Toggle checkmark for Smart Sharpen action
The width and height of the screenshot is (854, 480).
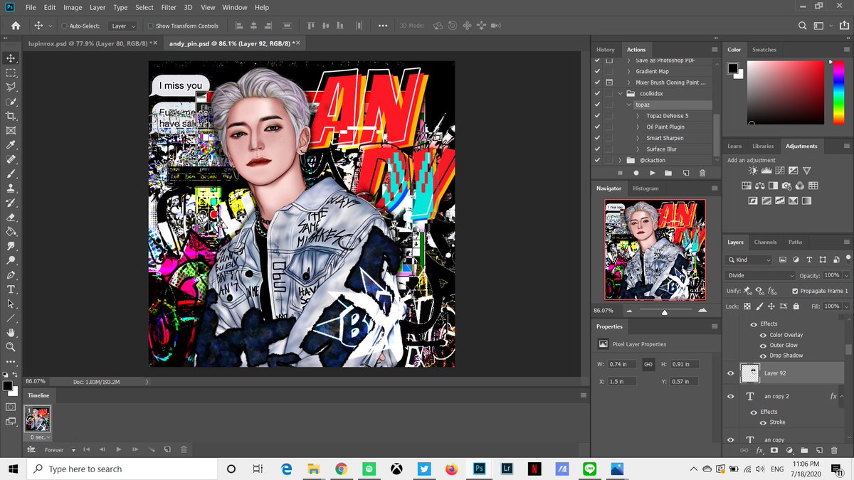click(x=597, y=138)
